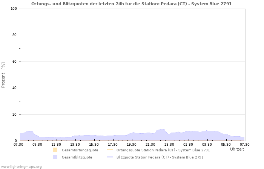This screenshot has height=169, width=264.
Task: Click the Blitzquote Station Pedara legend label
Action: [160, 157]
